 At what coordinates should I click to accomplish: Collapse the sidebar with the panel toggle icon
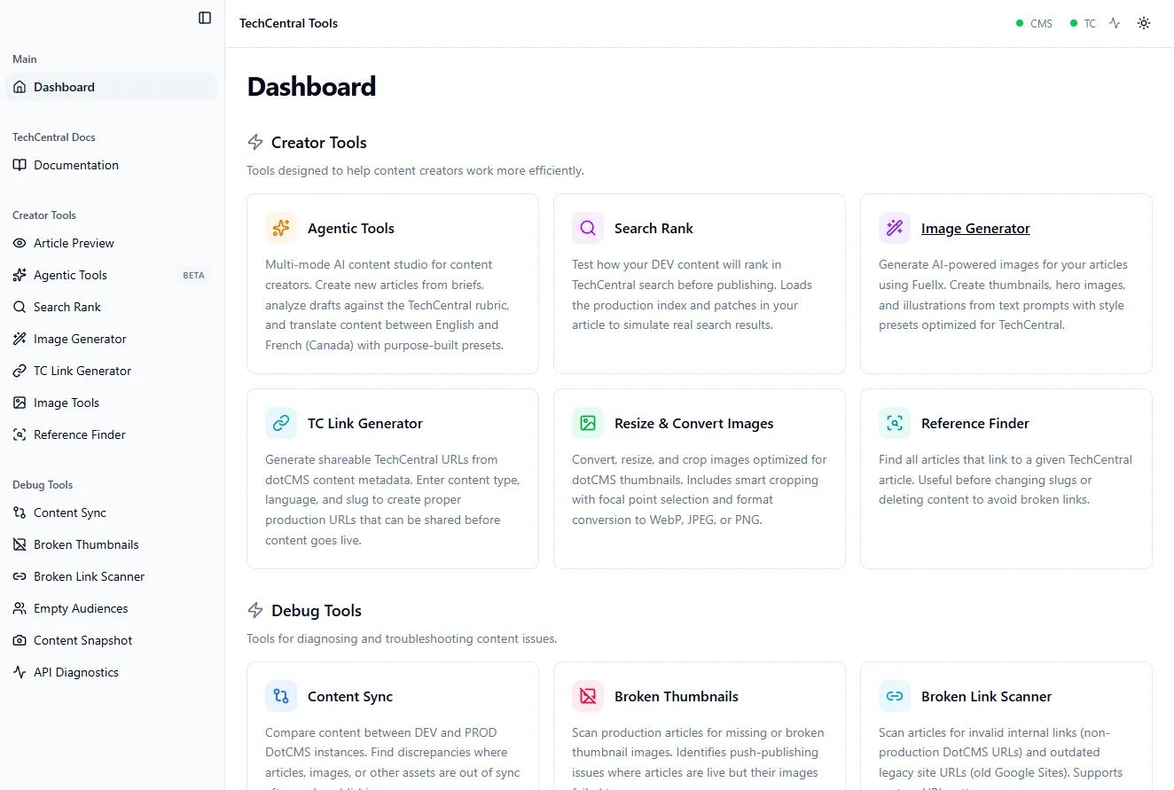(x=205, y=18)
